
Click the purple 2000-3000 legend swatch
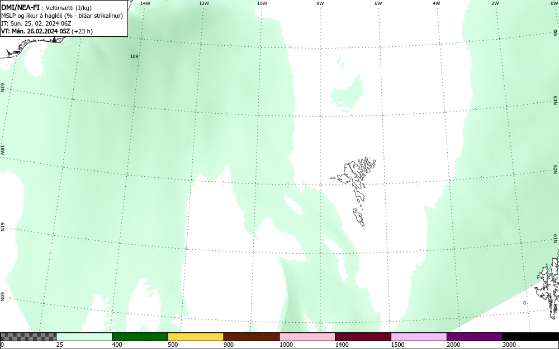point(475,337)
